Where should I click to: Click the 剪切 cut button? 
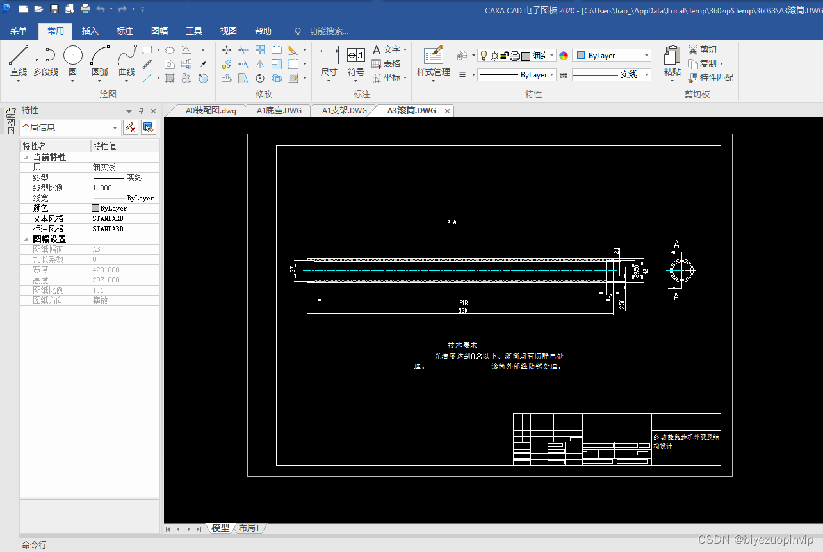click(x=703, y=50)
